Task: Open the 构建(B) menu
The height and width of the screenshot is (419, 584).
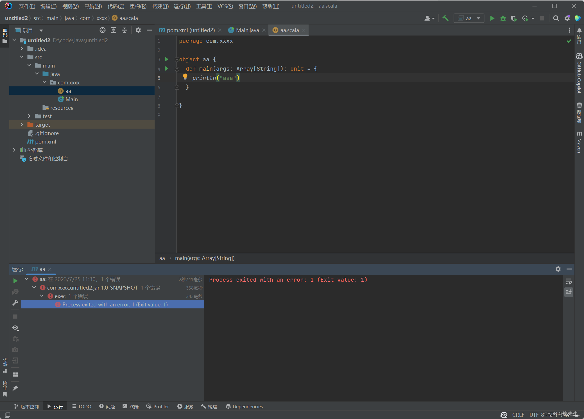Action: [160, 6]
